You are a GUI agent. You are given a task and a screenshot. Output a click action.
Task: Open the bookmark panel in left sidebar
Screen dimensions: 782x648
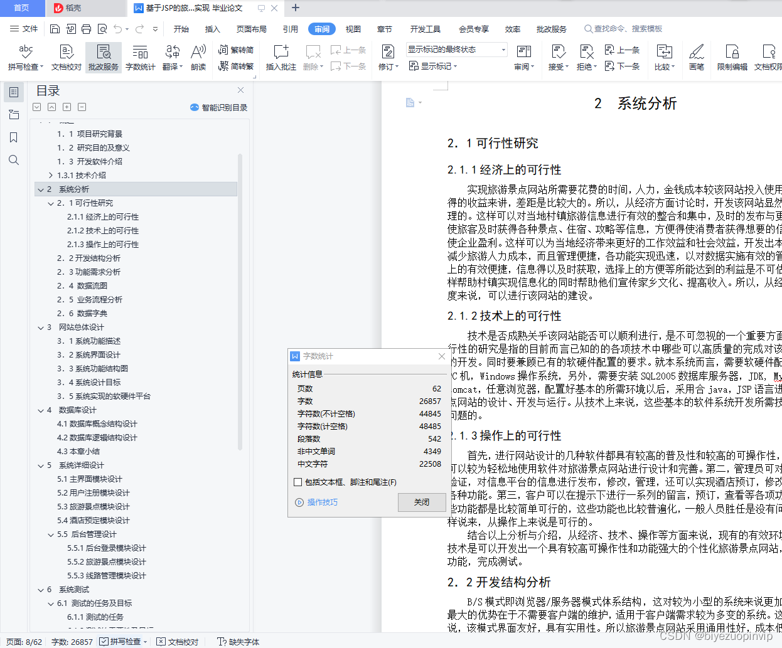(x=14, y=137)
